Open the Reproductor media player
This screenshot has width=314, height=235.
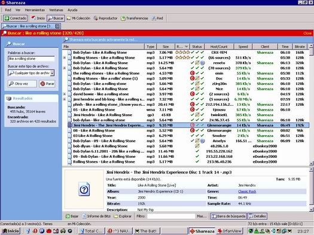105,18
